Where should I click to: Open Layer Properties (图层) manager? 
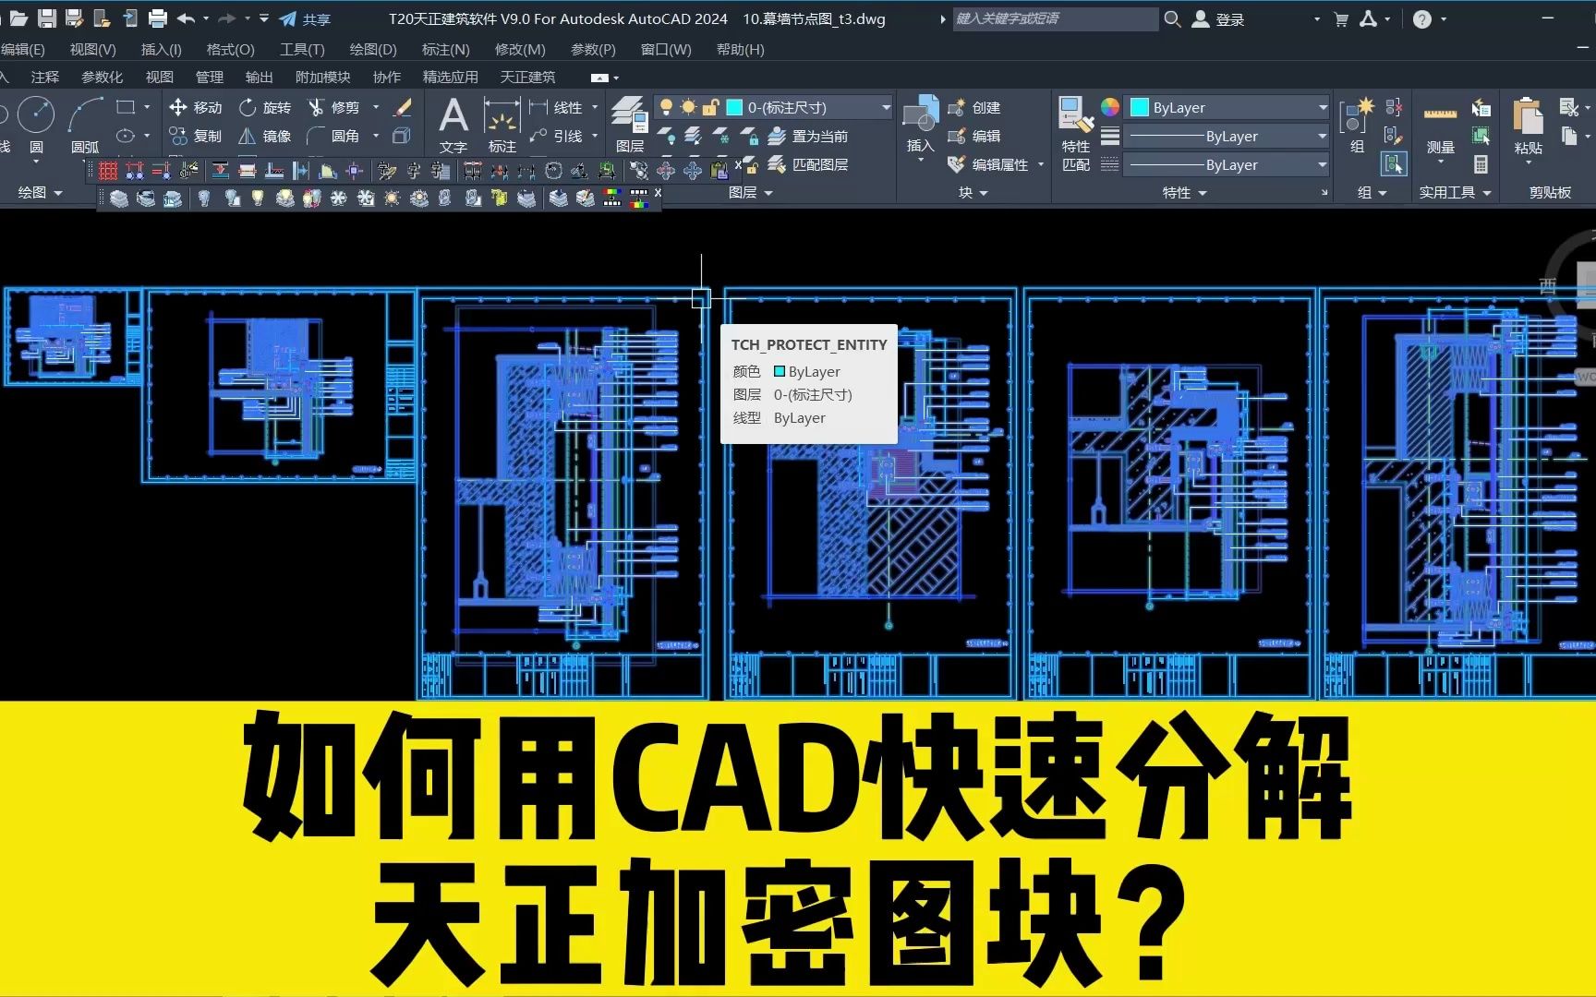630,125
